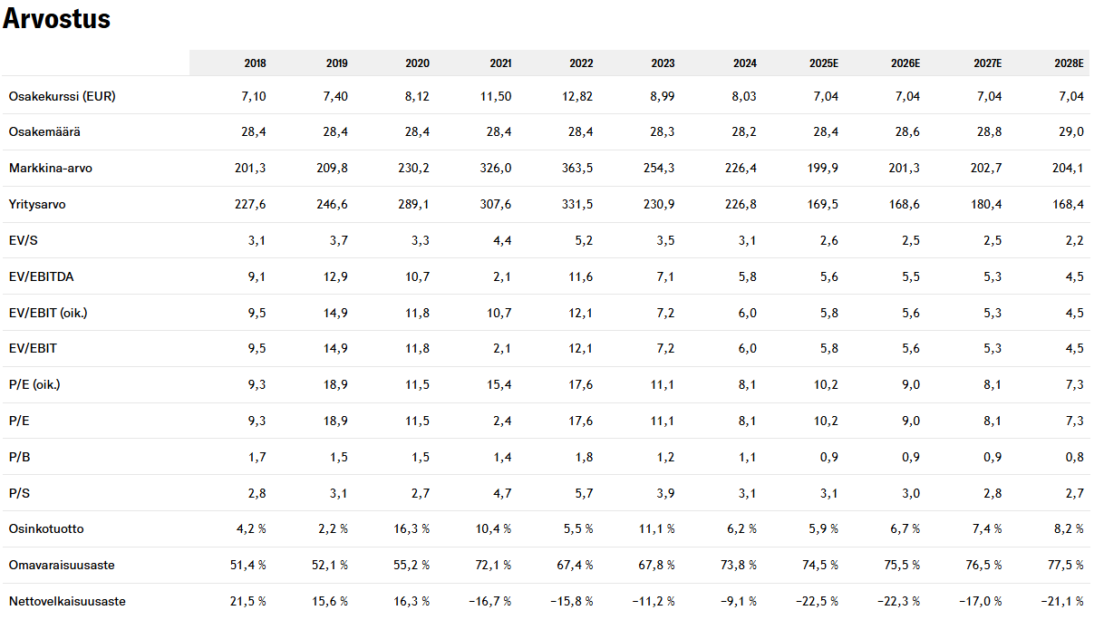
Task: Select the Nettovelkaisuusaste row label
Action: pos(67,601)
